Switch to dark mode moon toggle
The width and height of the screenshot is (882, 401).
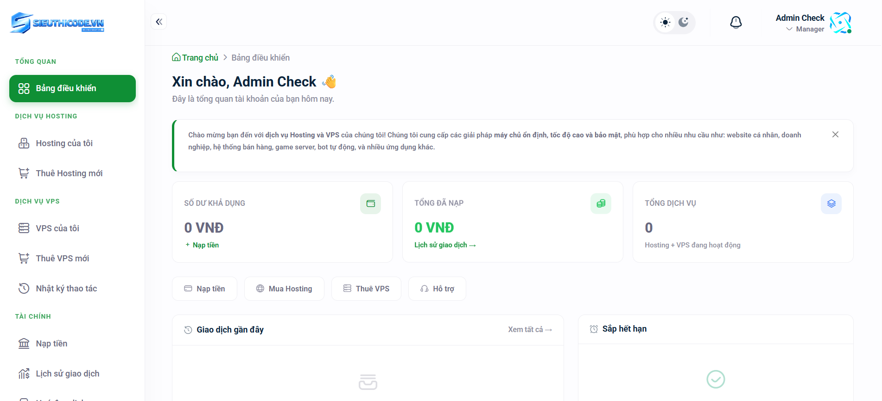click(684, 22)
